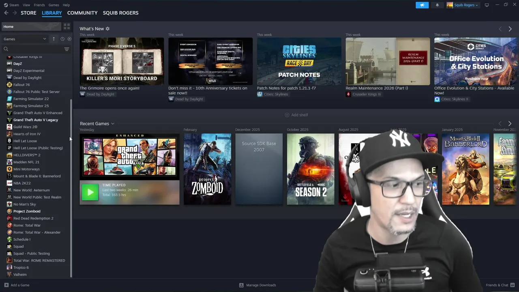Open Killer's Mori Storyboard news thumbnail
Image resolution: width=519 pixels, height=292 pixels.
[x=122, y=61]
